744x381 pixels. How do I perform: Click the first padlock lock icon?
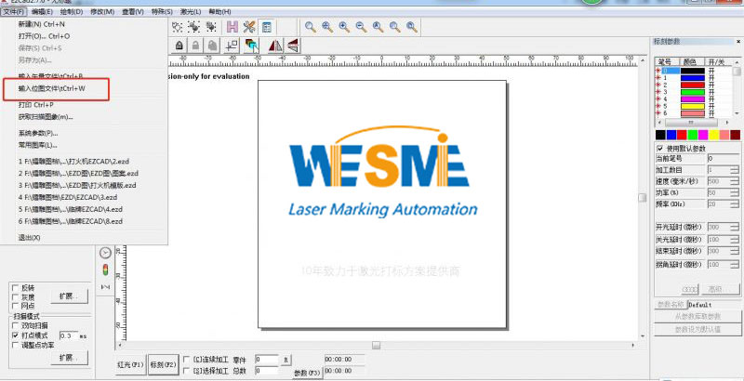pos(179,45)
